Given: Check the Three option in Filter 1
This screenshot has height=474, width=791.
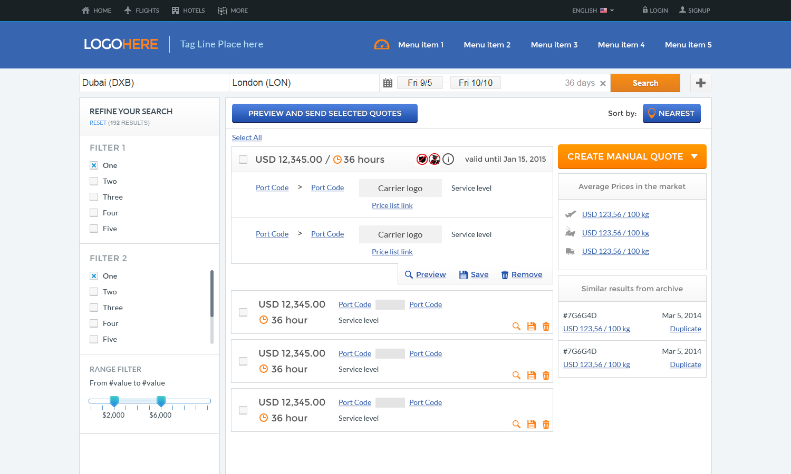Looking at the screenshot, I should (94, 197).
